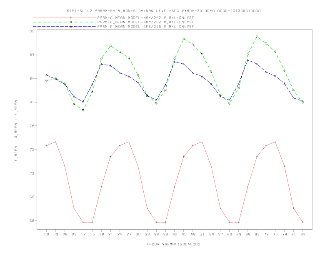Viewport: 330px width, 255px height.
Task: Click green NAM circle marker peak at hour 45
Action: click(184, 39)
